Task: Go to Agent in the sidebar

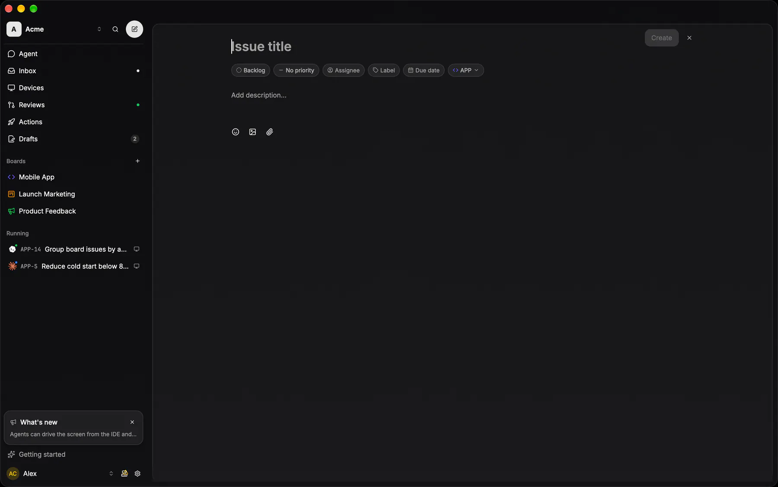Action: pyautogui.click(x=73, y=54)
